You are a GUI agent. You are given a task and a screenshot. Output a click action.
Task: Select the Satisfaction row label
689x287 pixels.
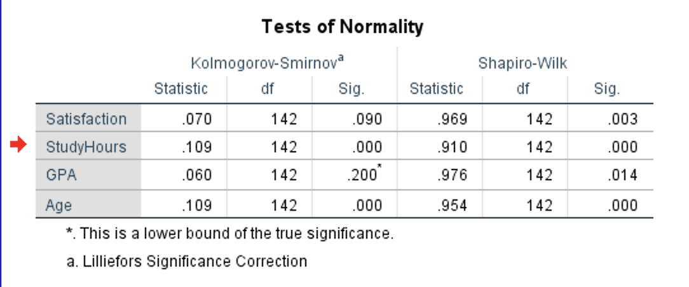(x=86, y=119)
